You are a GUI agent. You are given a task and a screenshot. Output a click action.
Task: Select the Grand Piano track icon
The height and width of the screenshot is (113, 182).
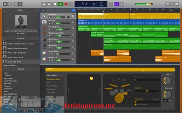[x=44, y=41]
